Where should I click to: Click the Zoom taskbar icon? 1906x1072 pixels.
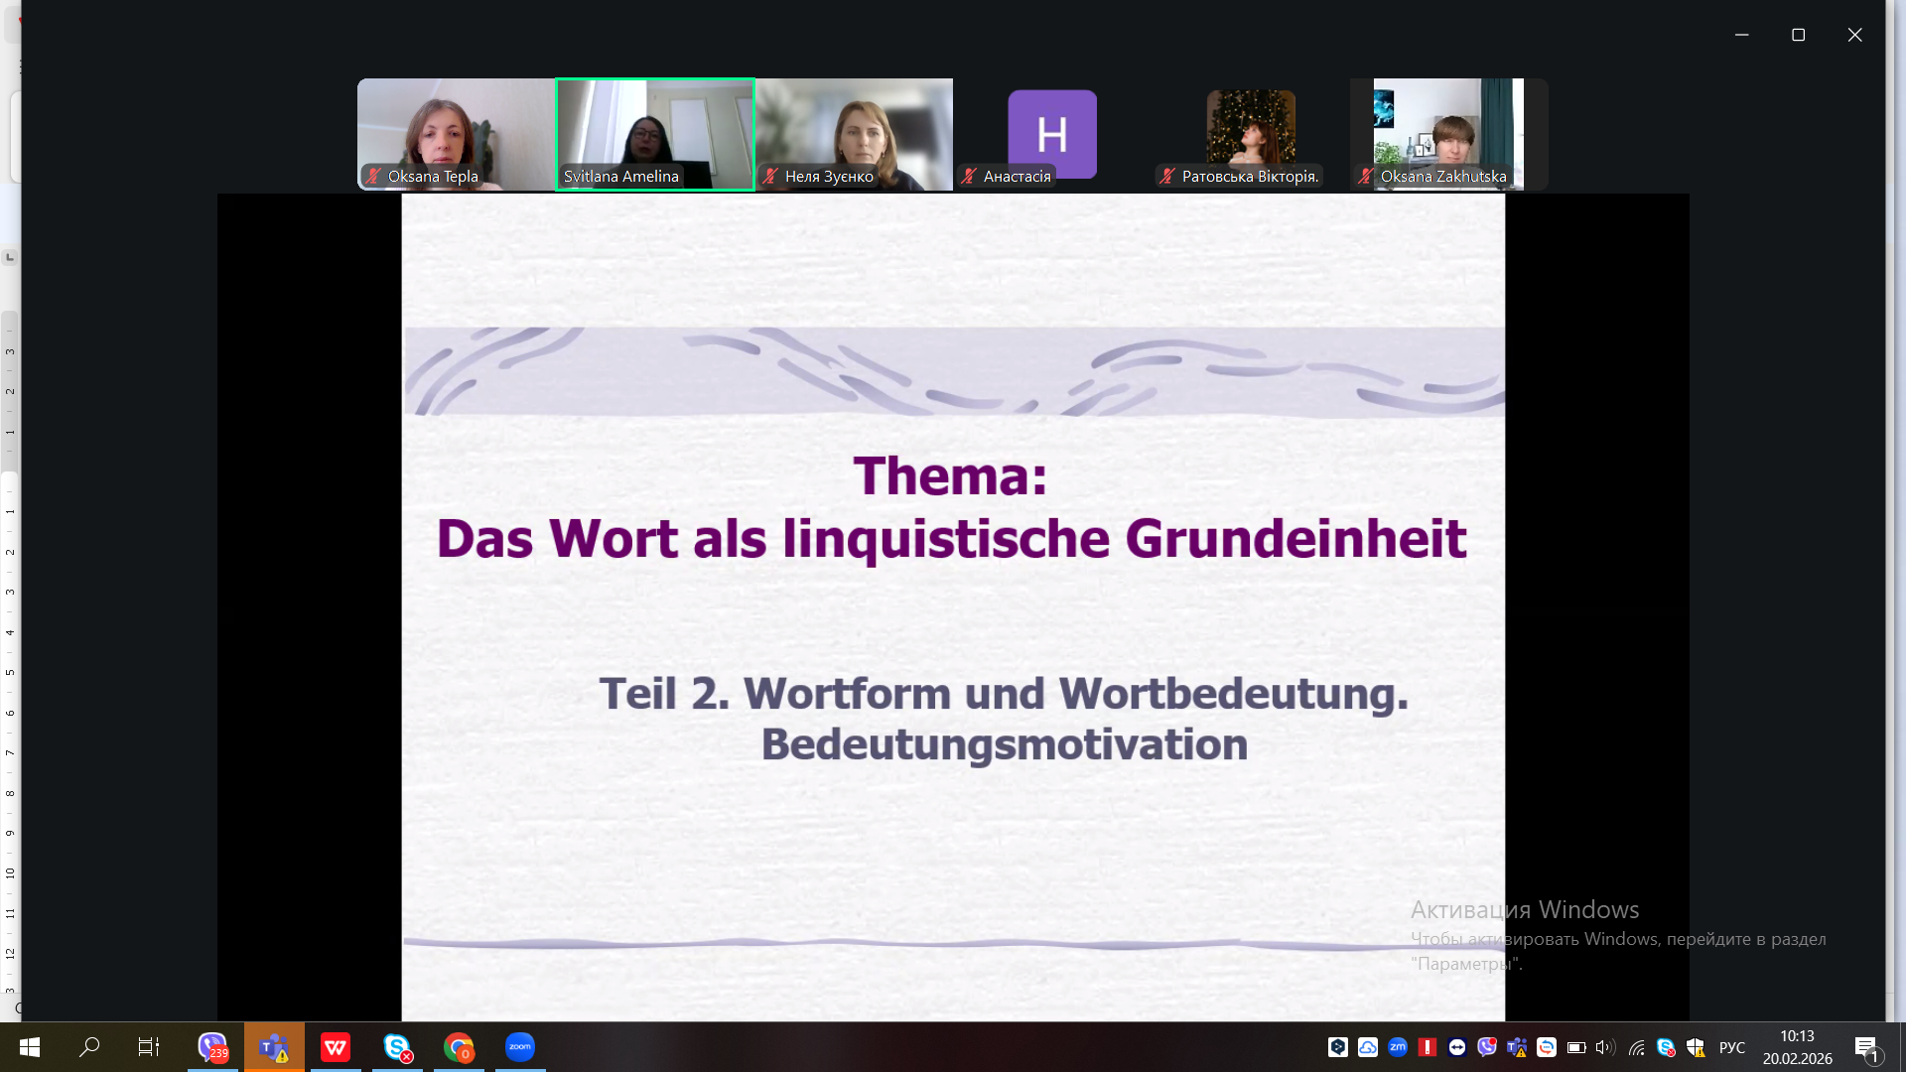click(520, 1047)
